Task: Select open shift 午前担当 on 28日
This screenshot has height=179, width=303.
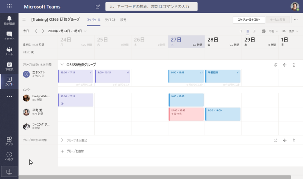Action: click(223, 76)
